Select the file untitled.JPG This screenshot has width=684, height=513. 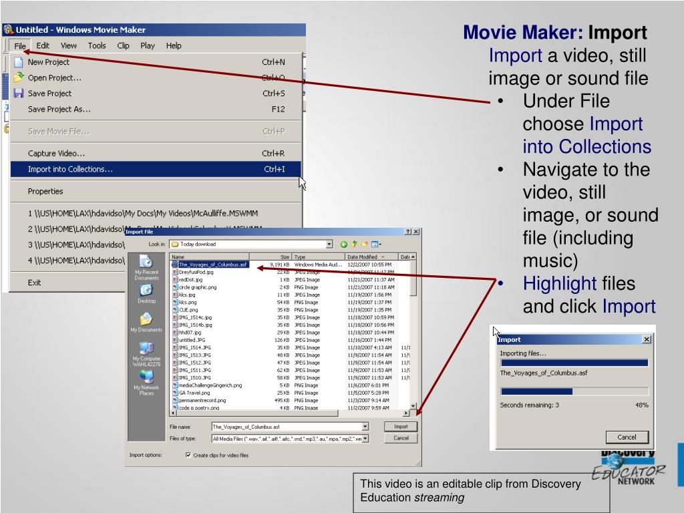192,340
